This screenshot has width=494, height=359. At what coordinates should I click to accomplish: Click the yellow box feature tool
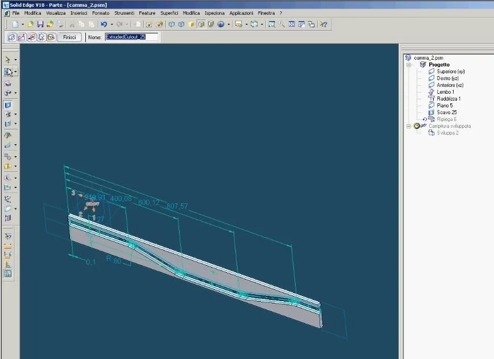click(8, 166)
